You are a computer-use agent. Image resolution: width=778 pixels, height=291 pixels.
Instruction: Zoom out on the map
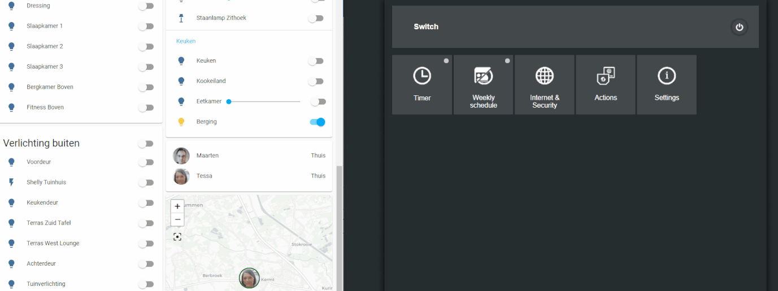(177, 219)
